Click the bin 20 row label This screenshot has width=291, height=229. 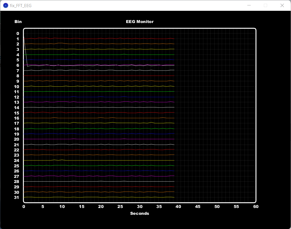tap(16, 139)
